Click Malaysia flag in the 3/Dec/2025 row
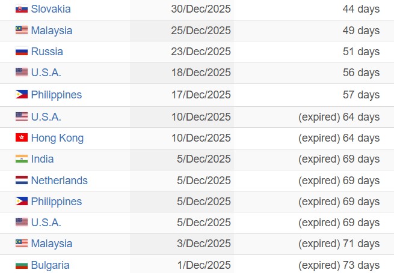The width and height of the screenshot is (394, 273). click(x=22, y=244)
